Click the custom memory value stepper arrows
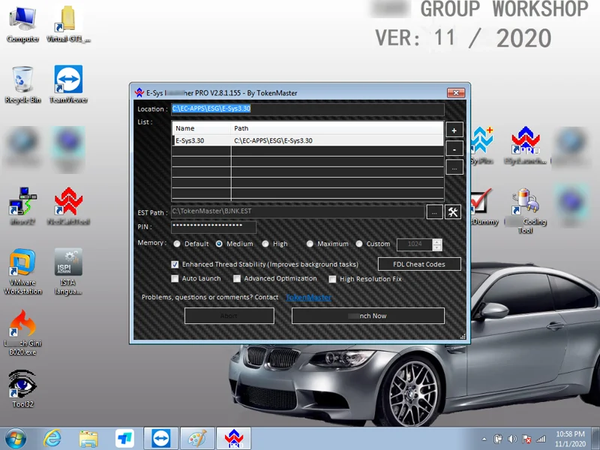 tap(437, 244)
